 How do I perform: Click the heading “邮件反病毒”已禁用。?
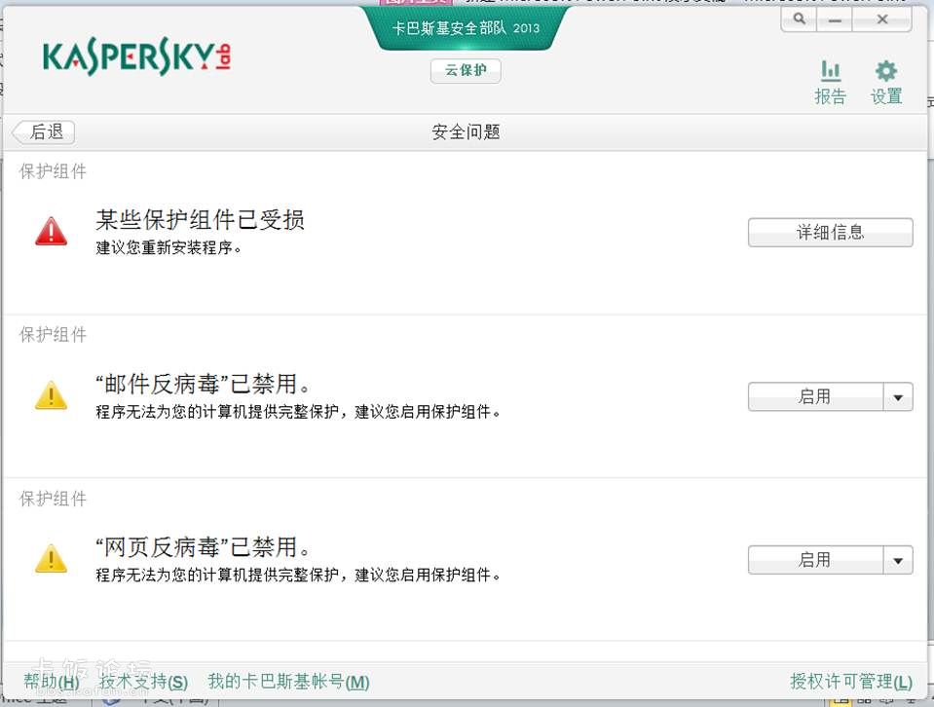click(x=203, y=384)
